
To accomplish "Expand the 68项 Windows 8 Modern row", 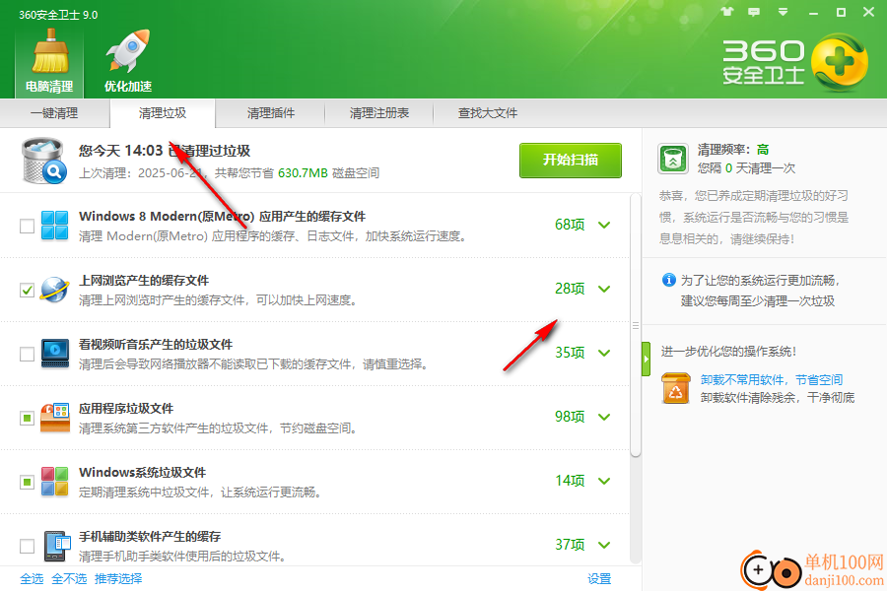I will (604, 226).
